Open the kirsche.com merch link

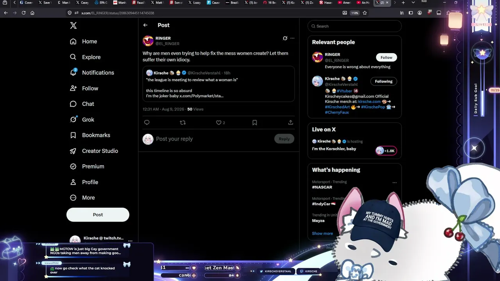tap(369, 101)
